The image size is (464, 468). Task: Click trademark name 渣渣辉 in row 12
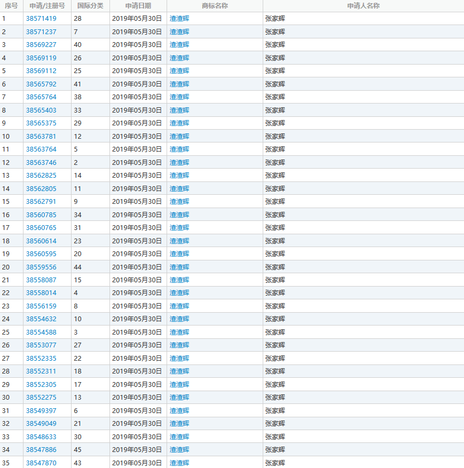coord(179,163)
